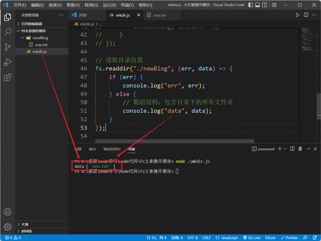Click Prettier status bar item
Image resolution: width=321 pixels, height=241 pixels.
289,238
